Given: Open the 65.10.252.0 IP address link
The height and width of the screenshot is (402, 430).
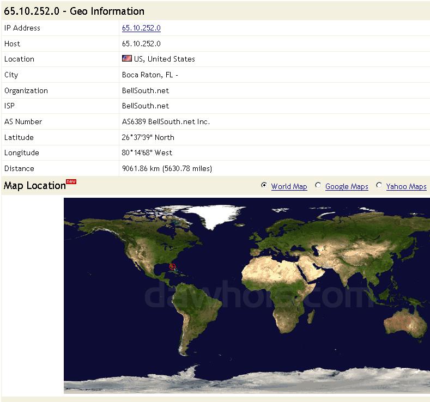Looking at the screenshot, I should pyautogui.click(x=141, y=28).
